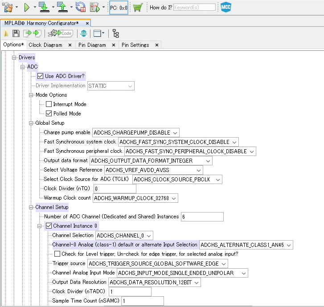Click the Clean and Build hammer icon
The width and height of the screenshot is (324, 307).
point(8,8)
